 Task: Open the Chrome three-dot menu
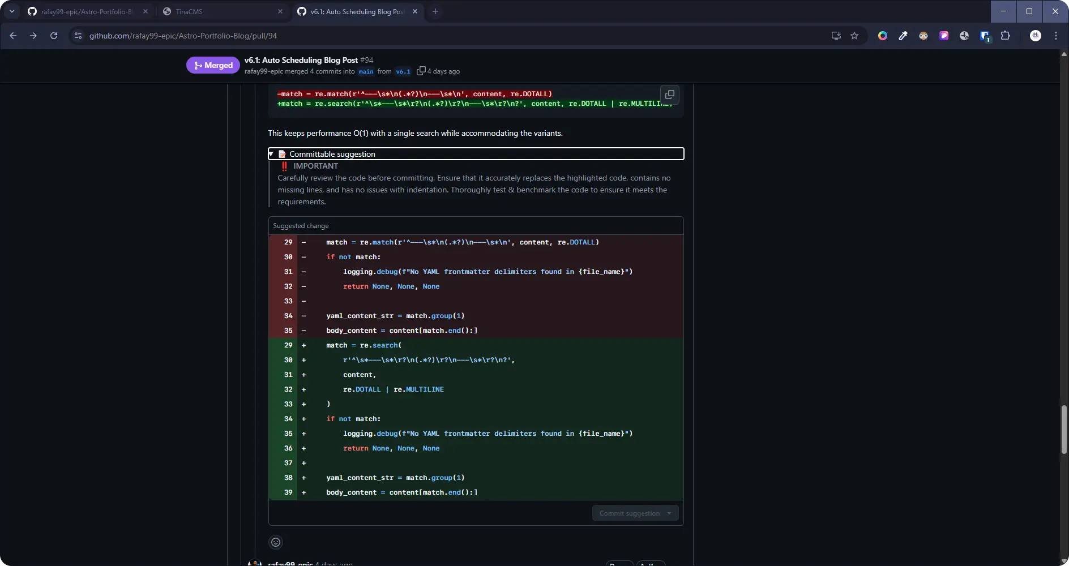[1056, 36]
